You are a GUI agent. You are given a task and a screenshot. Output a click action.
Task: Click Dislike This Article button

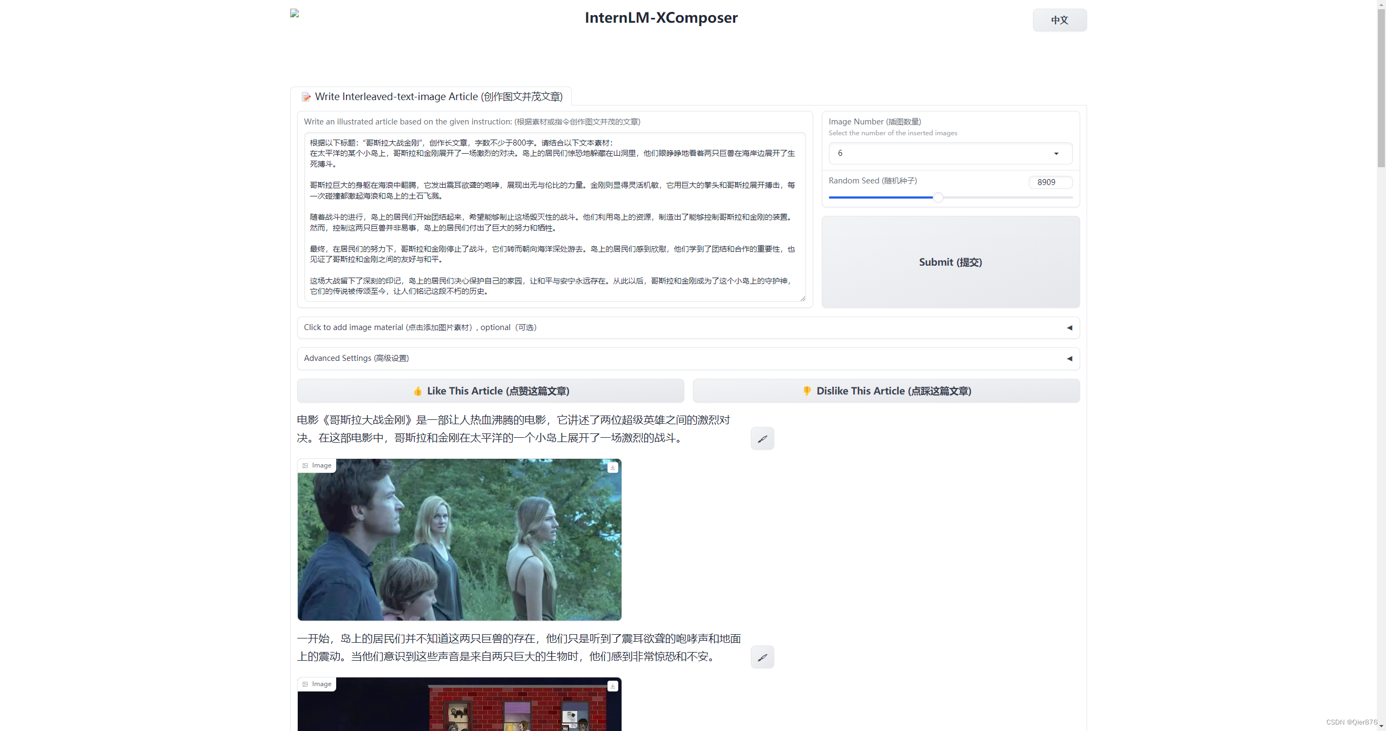(x=886, y=391)
